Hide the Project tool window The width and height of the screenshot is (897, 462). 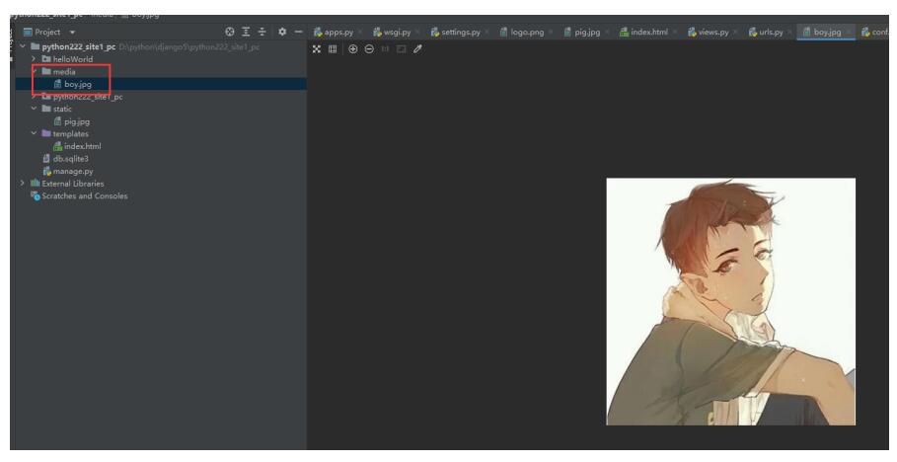tap(298, 33)
